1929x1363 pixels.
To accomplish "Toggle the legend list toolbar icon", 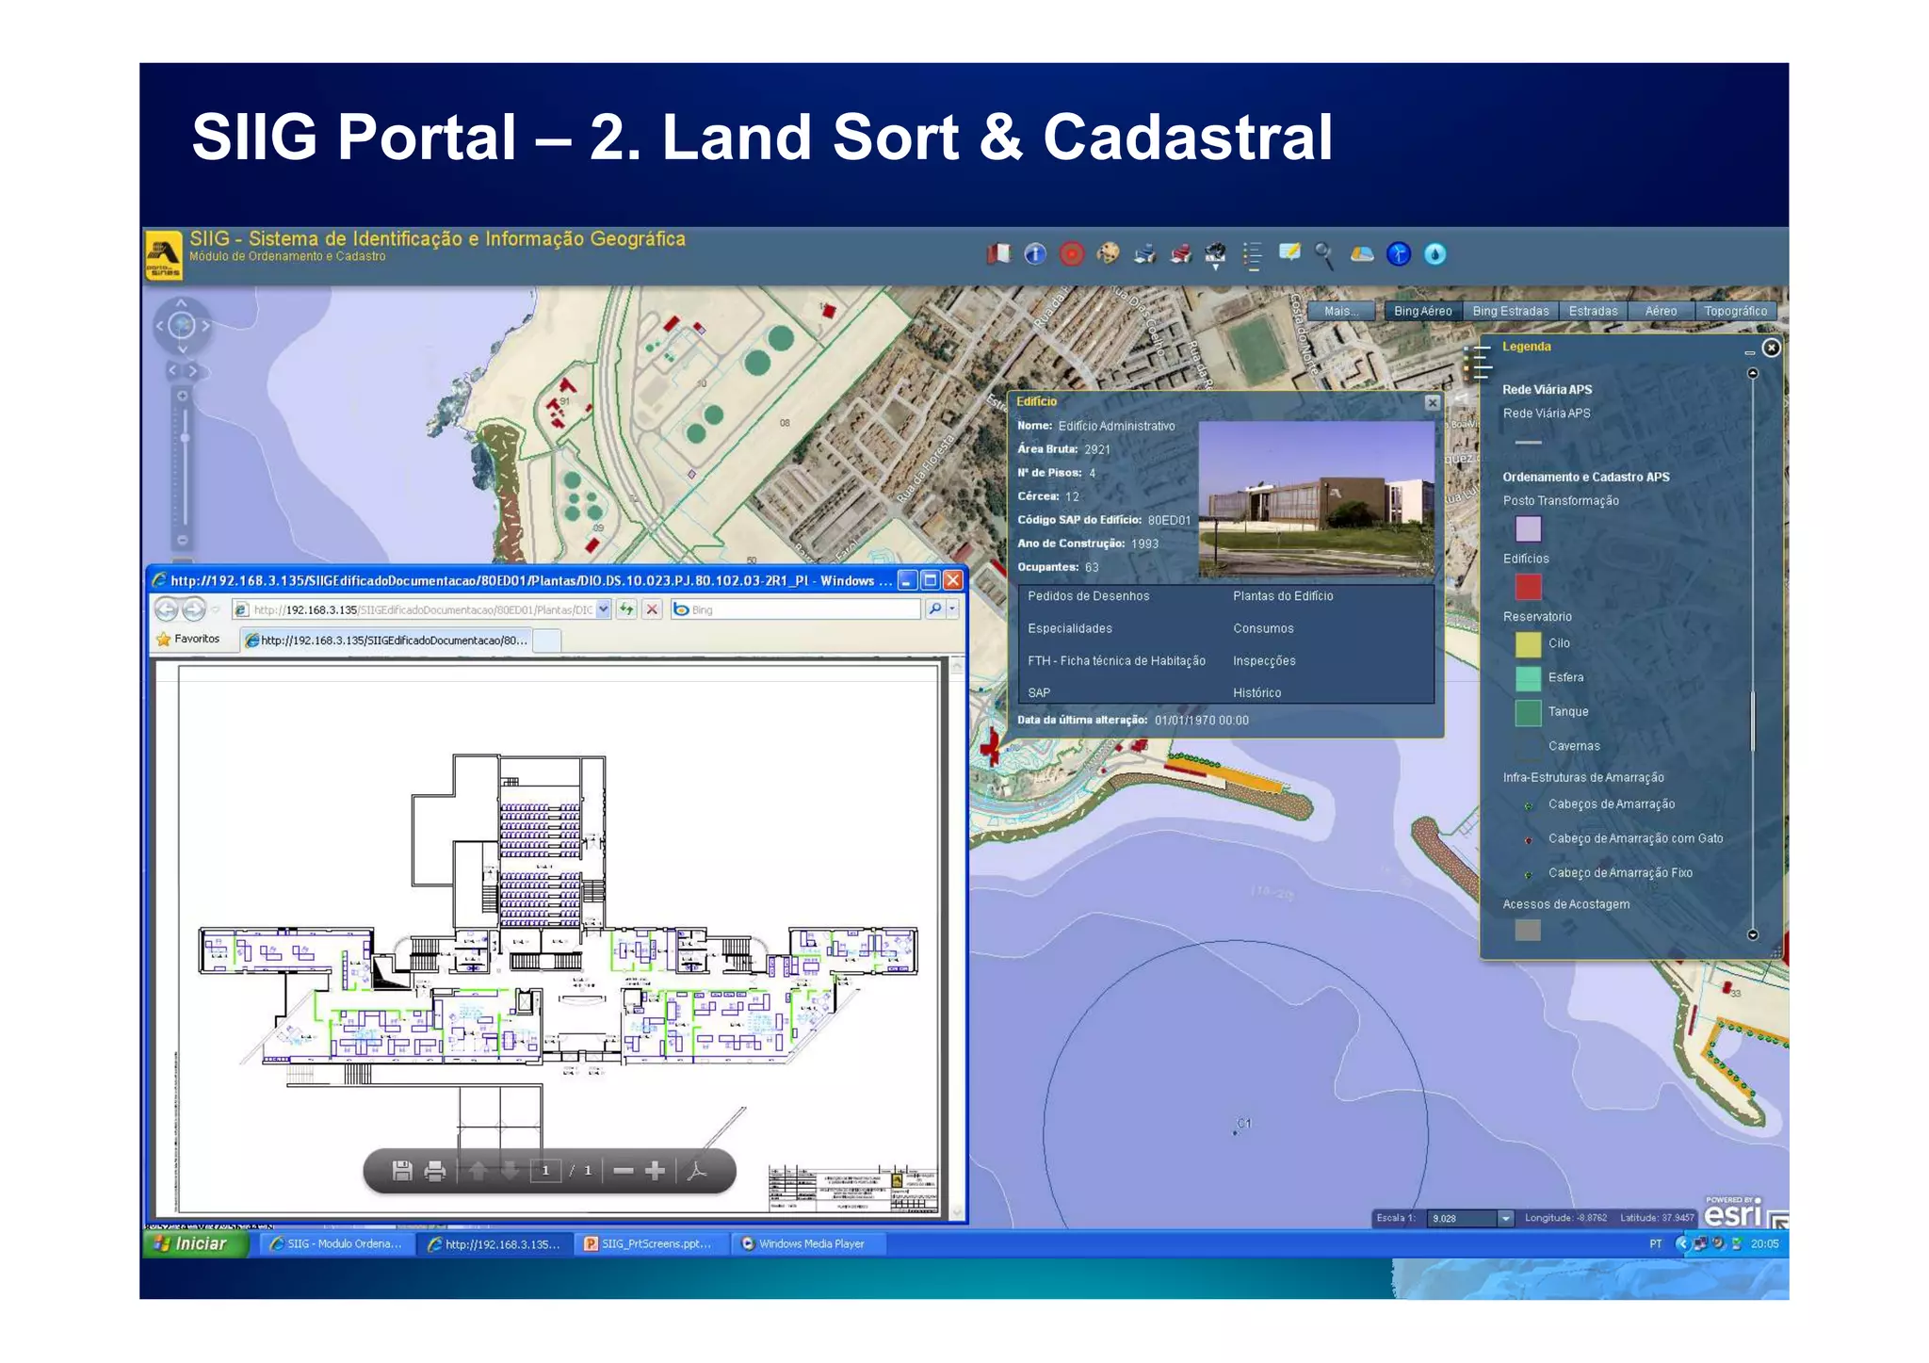I will pos(1252,255).
